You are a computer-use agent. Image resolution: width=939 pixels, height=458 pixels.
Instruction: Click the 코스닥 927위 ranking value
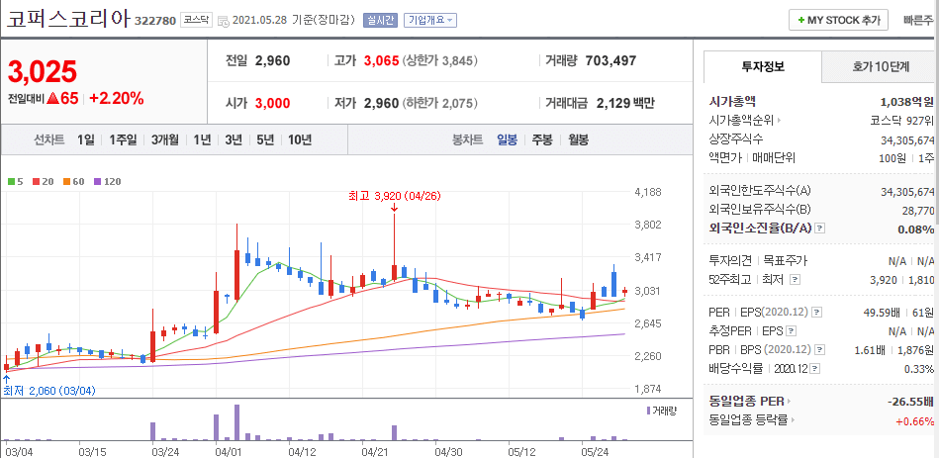click(902, 121)
